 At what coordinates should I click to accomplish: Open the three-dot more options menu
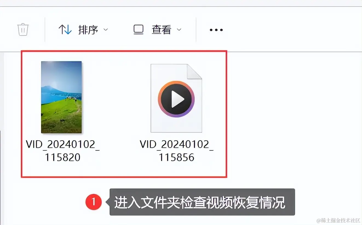point(216,30)
